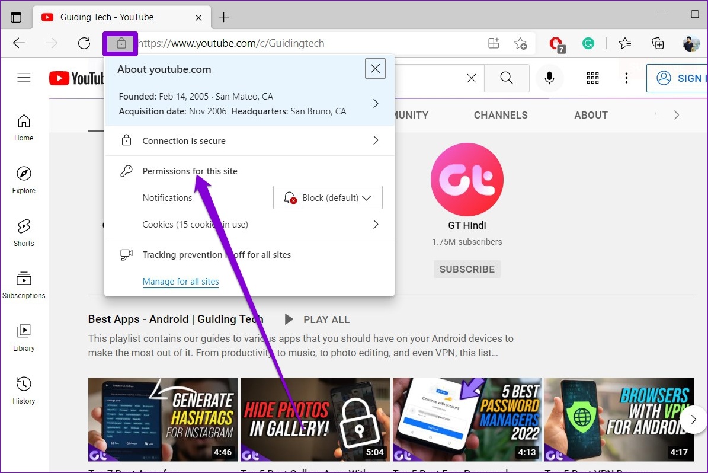Image resolution: width=708 pixels, height=473 pixels.
Task: Click the apps/extensions grid icon in address bar
Action: click(494, 43)
